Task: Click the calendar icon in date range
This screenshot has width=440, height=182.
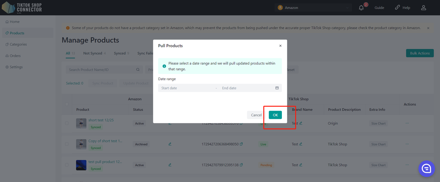Action: (x=277, y=88)
